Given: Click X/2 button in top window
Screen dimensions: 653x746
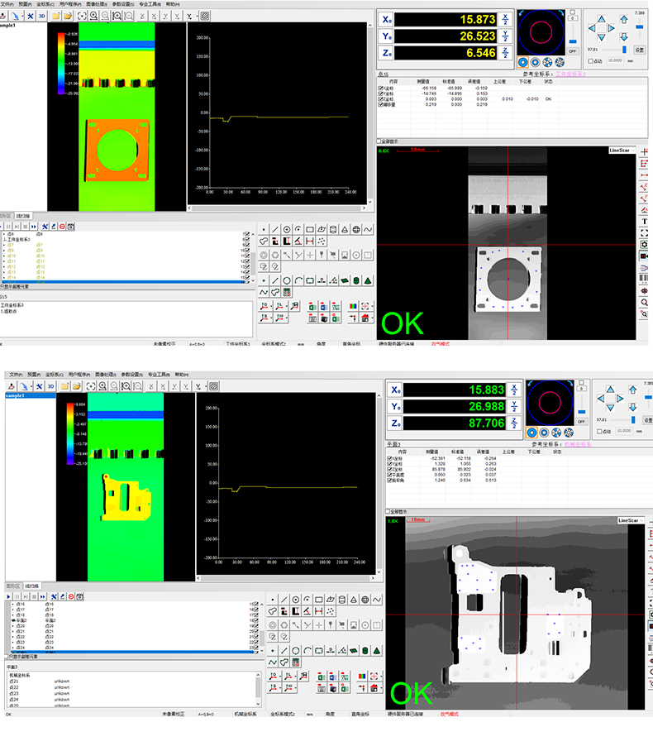Looking at the screenshot, I should [x=505, y=20].
